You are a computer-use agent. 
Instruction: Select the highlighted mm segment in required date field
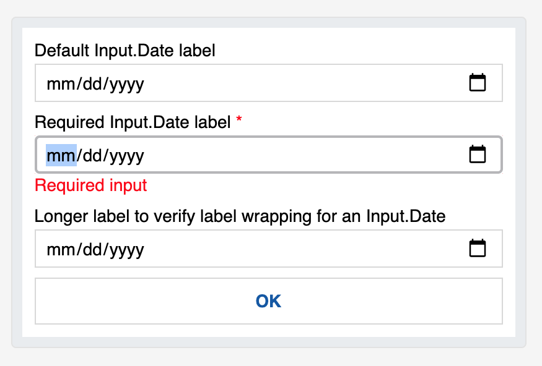(x=60, y=155)
